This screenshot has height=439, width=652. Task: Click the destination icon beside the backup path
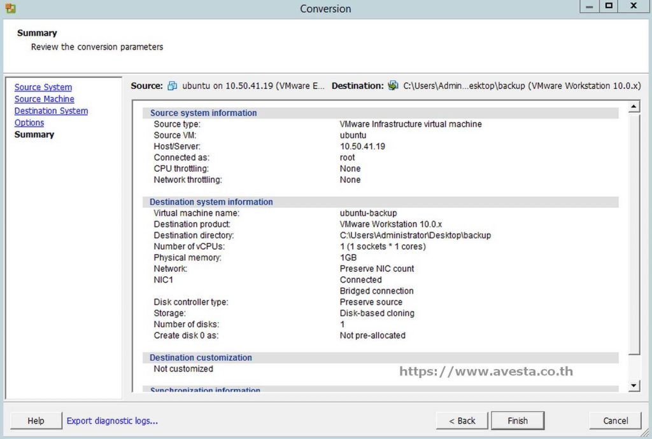(393, 86)
